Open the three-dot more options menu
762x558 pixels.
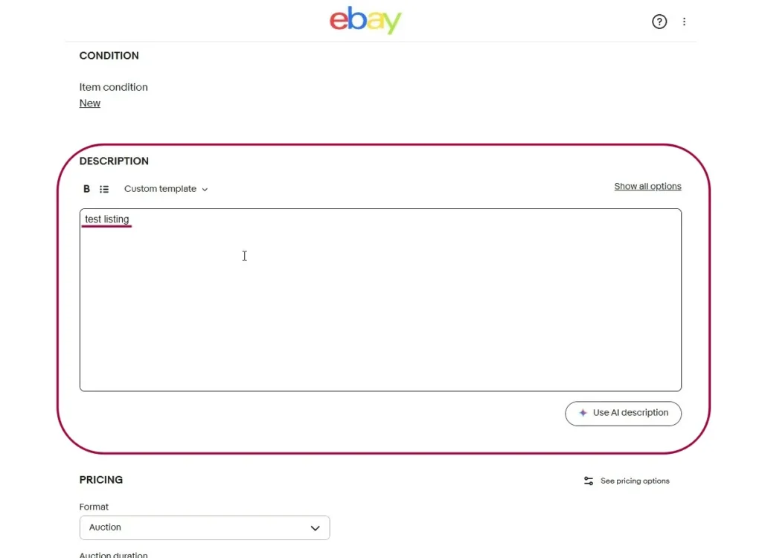click(684, 22)
